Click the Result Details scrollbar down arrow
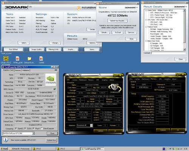189x151 pixels. 184,49
